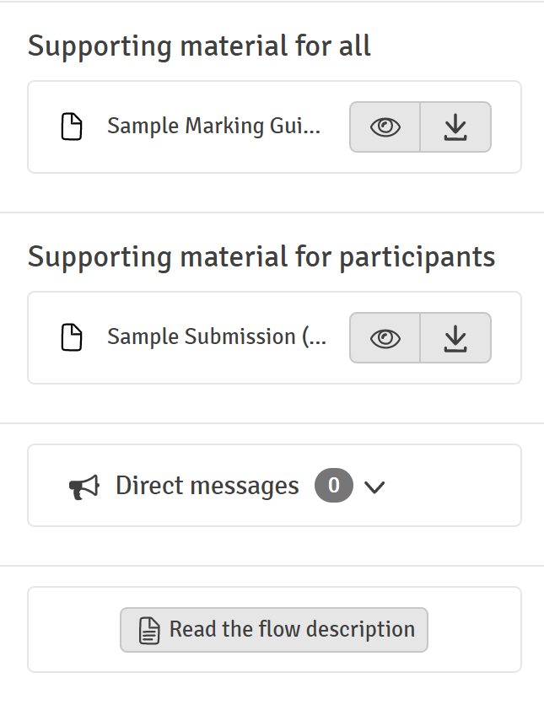Click the Sample Marking Guide card
This screenshot has width=544, height=710.
coord(274,126)
